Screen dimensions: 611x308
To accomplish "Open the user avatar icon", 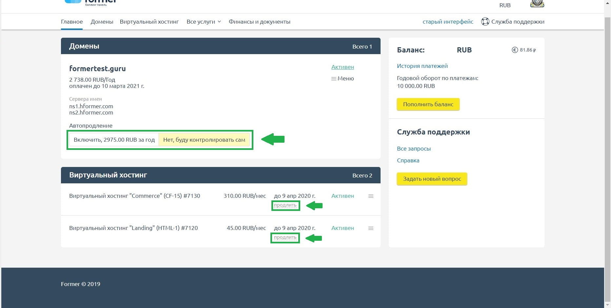I will point(537,3).
